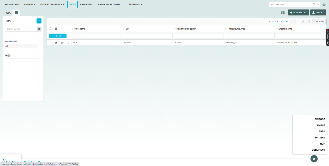Apply the Filter button
This screenshot has width=329, height=166.
coord(58,36)
